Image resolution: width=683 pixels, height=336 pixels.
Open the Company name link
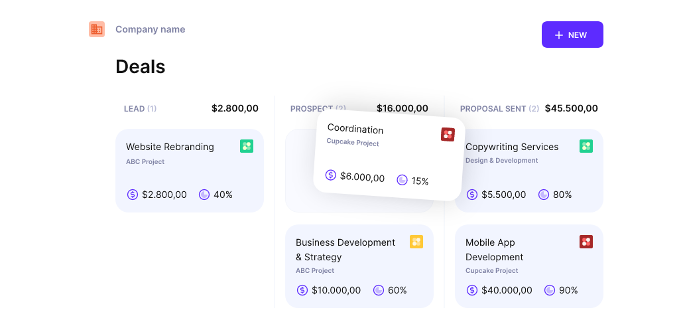(x=150, y=29)
